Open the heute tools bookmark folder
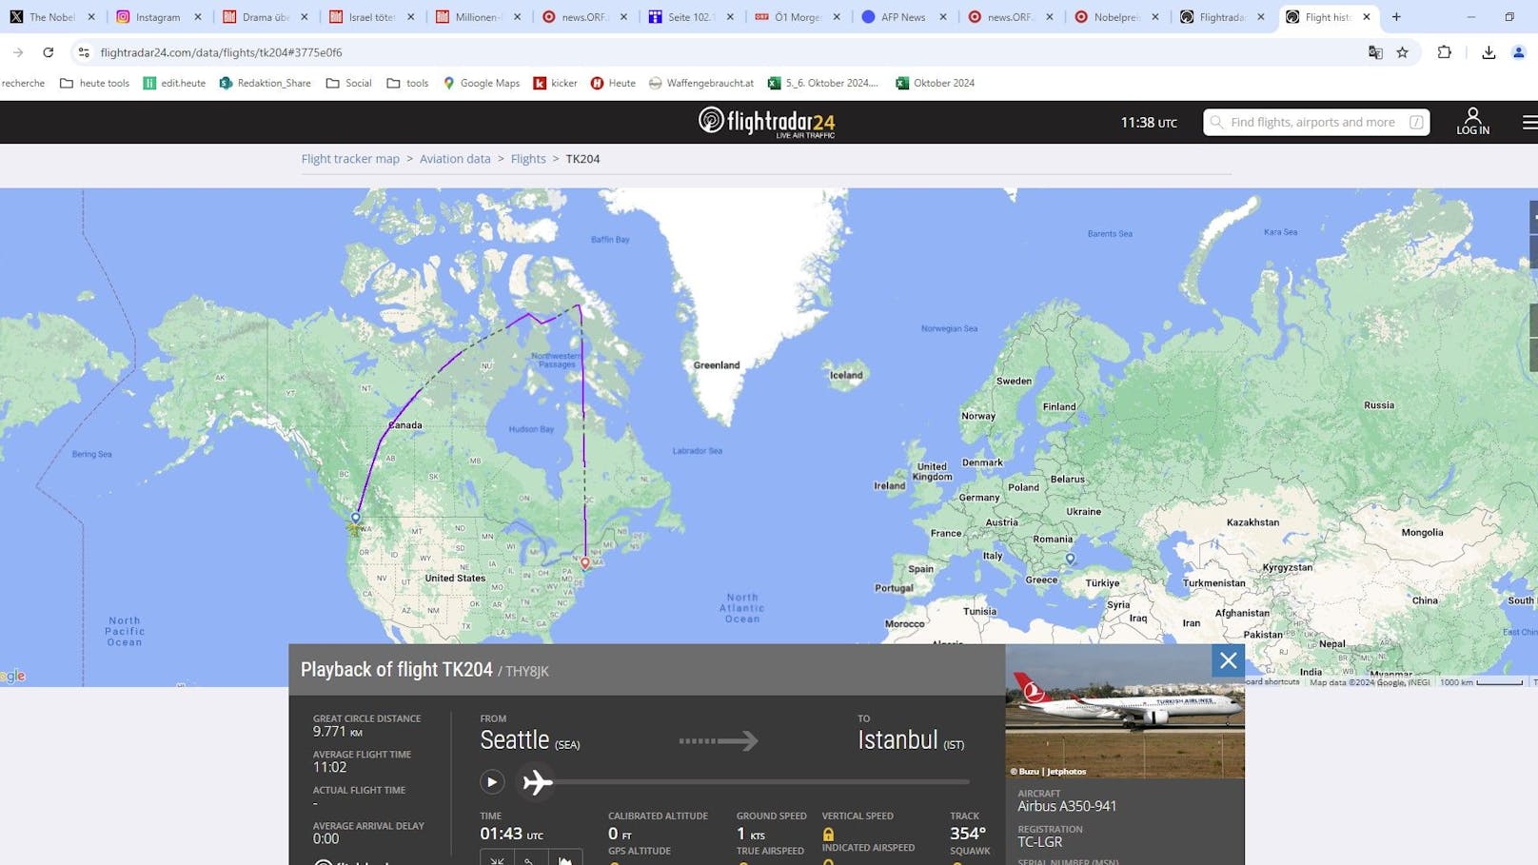Viewport: 1538px width, 865px height. coord(94,83)
